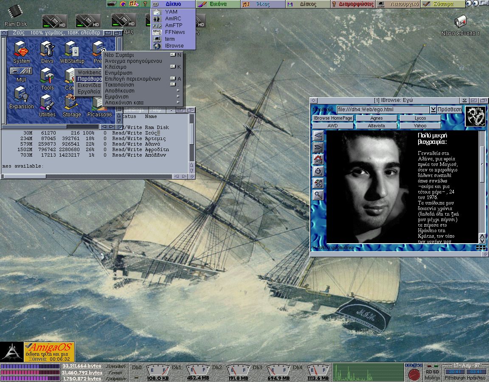
Task: Open the Yahoo hotlist button
Action: [419, 125]
